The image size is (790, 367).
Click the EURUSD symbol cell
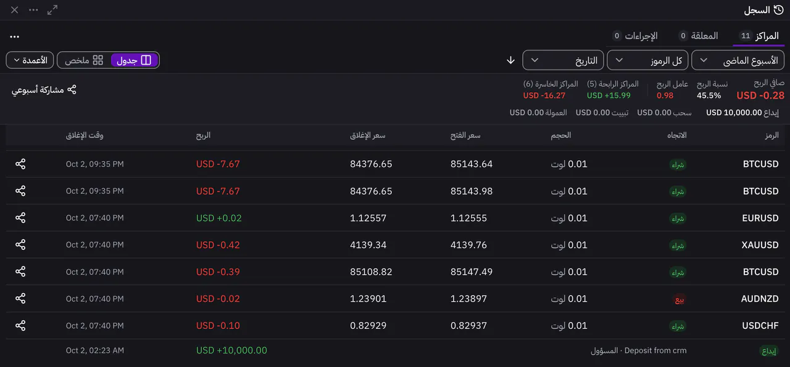[x=760, y=218]
